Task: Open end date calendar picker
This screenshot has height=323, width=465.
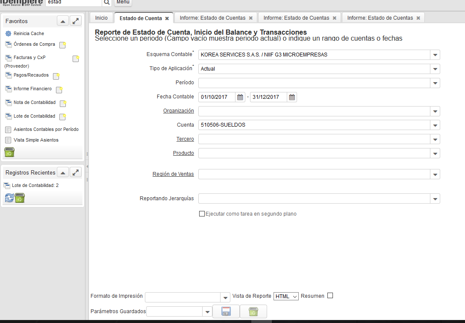Action: [292, 97]
